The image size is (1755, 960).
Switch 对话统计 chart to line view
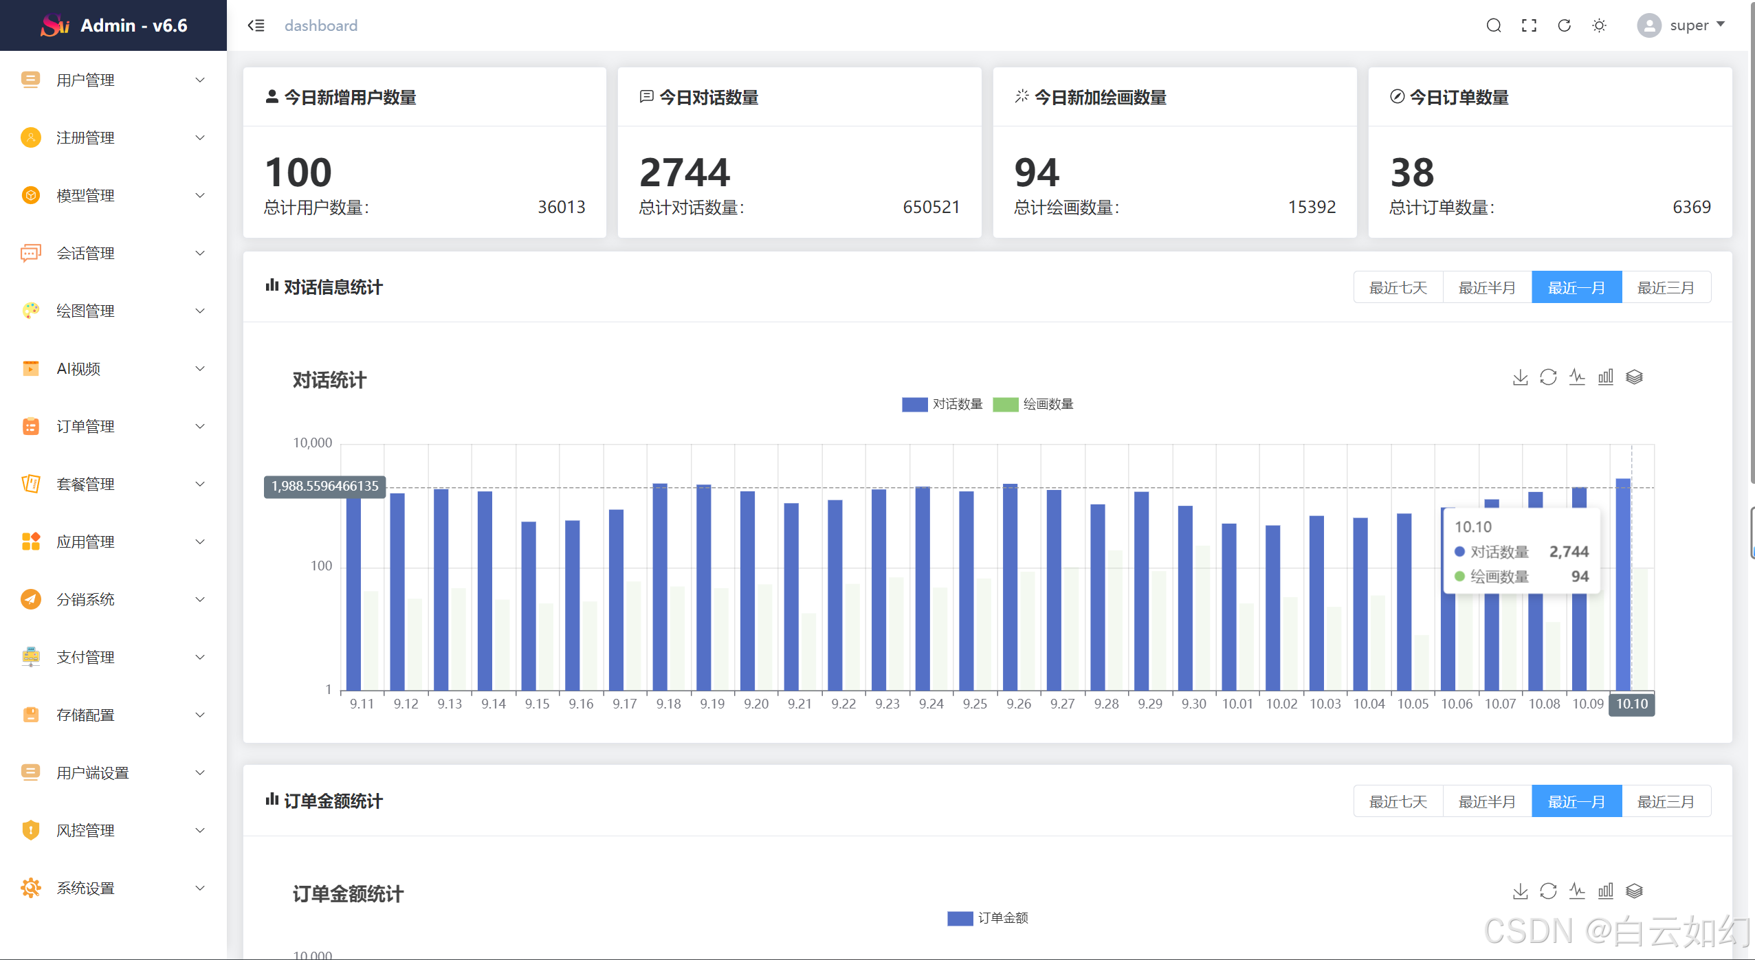tap(1577, 377)
